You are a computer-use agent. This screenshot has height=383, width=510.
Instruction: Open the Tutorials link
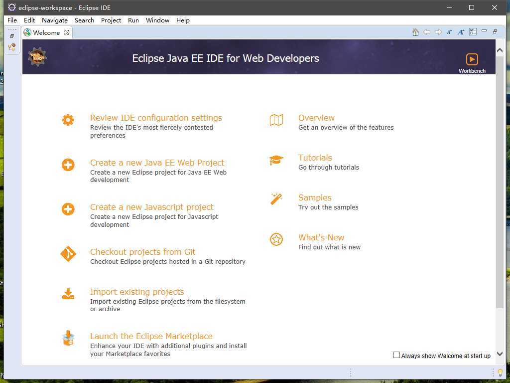(x=315, y=158)
